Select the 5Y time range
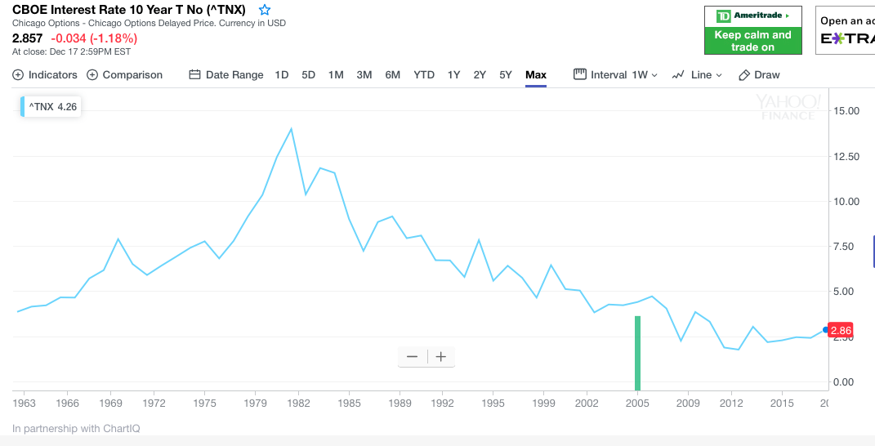This screenshot has width=875, height=446. (506, 74)
